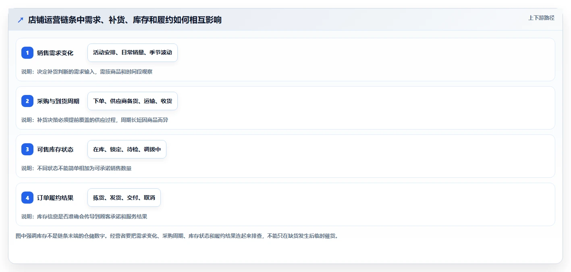Click step number badge 2
Viewport: 571px width, 272px height.
pos(27,101)
